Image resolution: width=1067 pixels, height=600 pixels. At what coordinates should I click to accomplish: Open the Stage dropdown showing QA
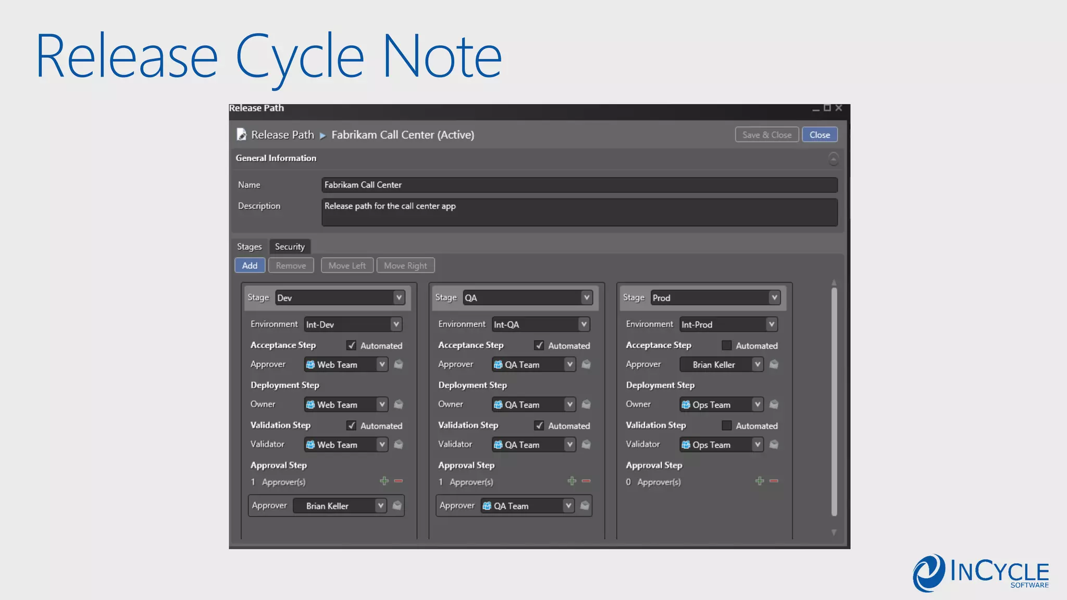(528, 297)
